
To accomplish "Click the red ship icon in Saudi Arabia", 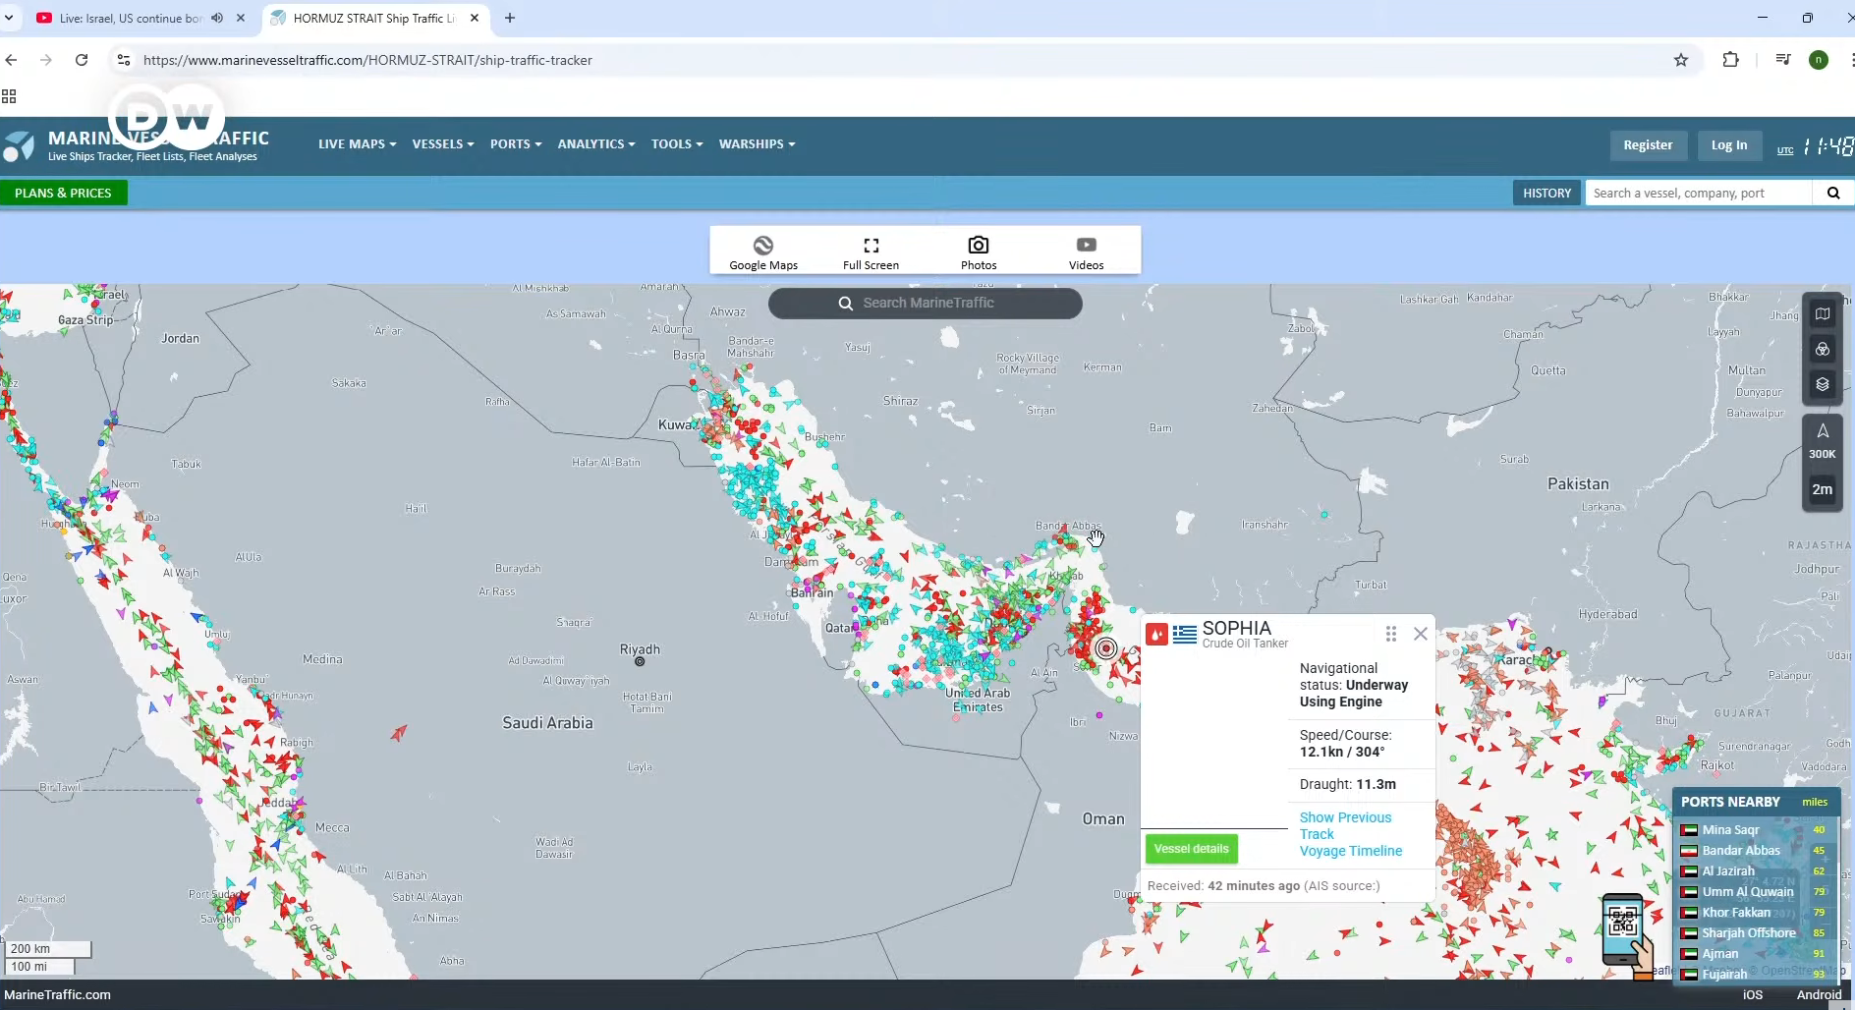I will click(399, 733).
